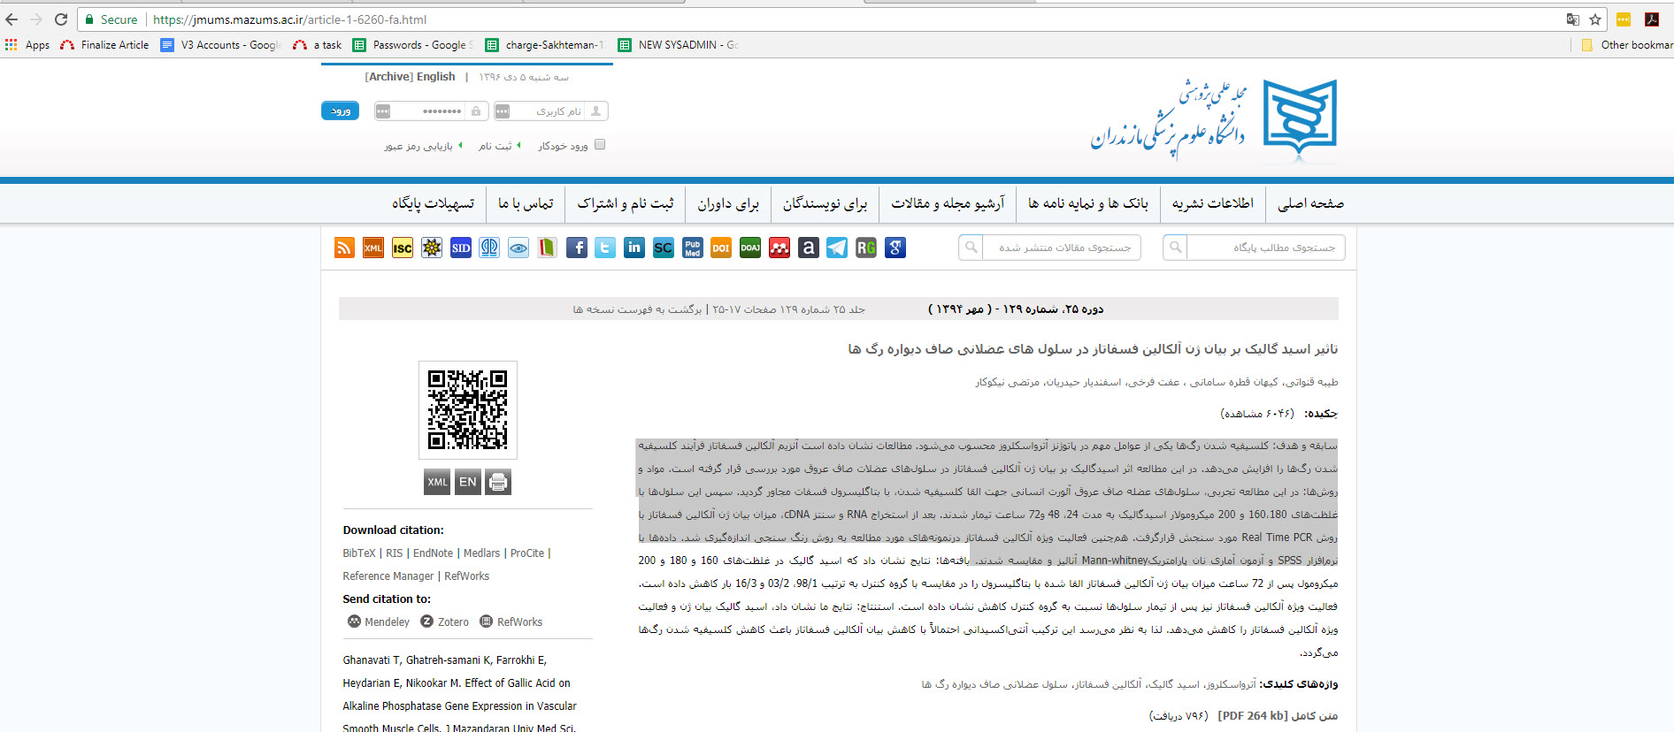Click the register link (ثبت نام)
The image size is (1674, 732).
495,146
